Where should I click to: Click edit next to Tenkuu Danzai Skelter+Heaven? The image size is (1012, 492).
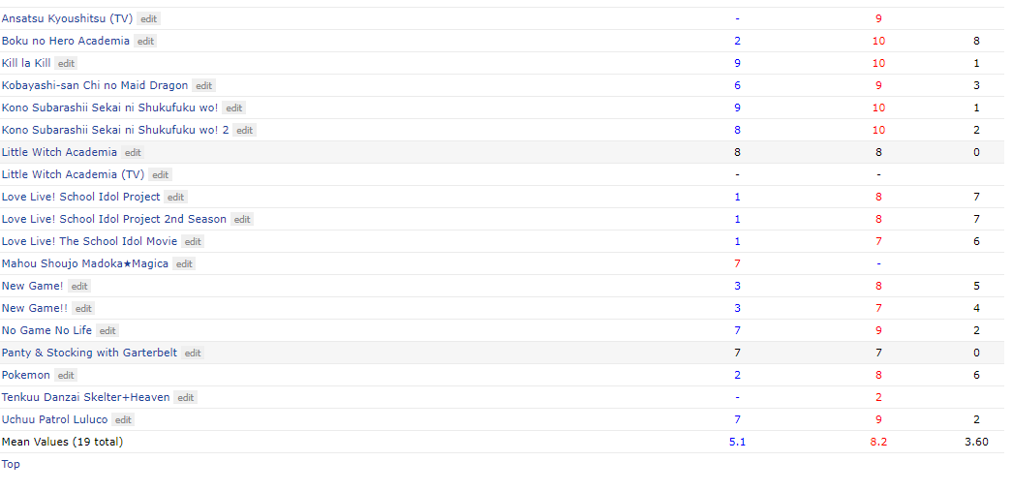click(185, 398)
